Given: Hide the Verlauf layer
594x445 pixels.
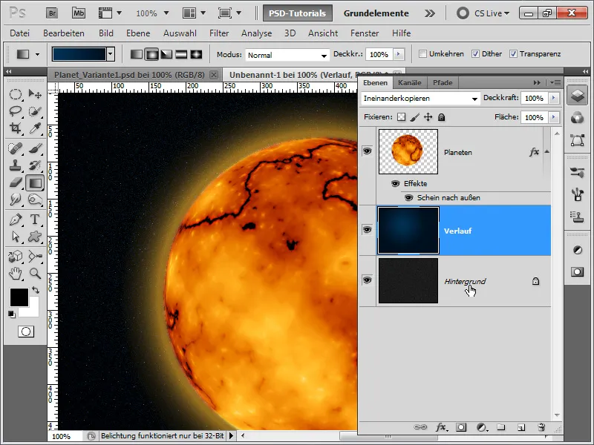Looking at the screenshot, I should (367, 230).
